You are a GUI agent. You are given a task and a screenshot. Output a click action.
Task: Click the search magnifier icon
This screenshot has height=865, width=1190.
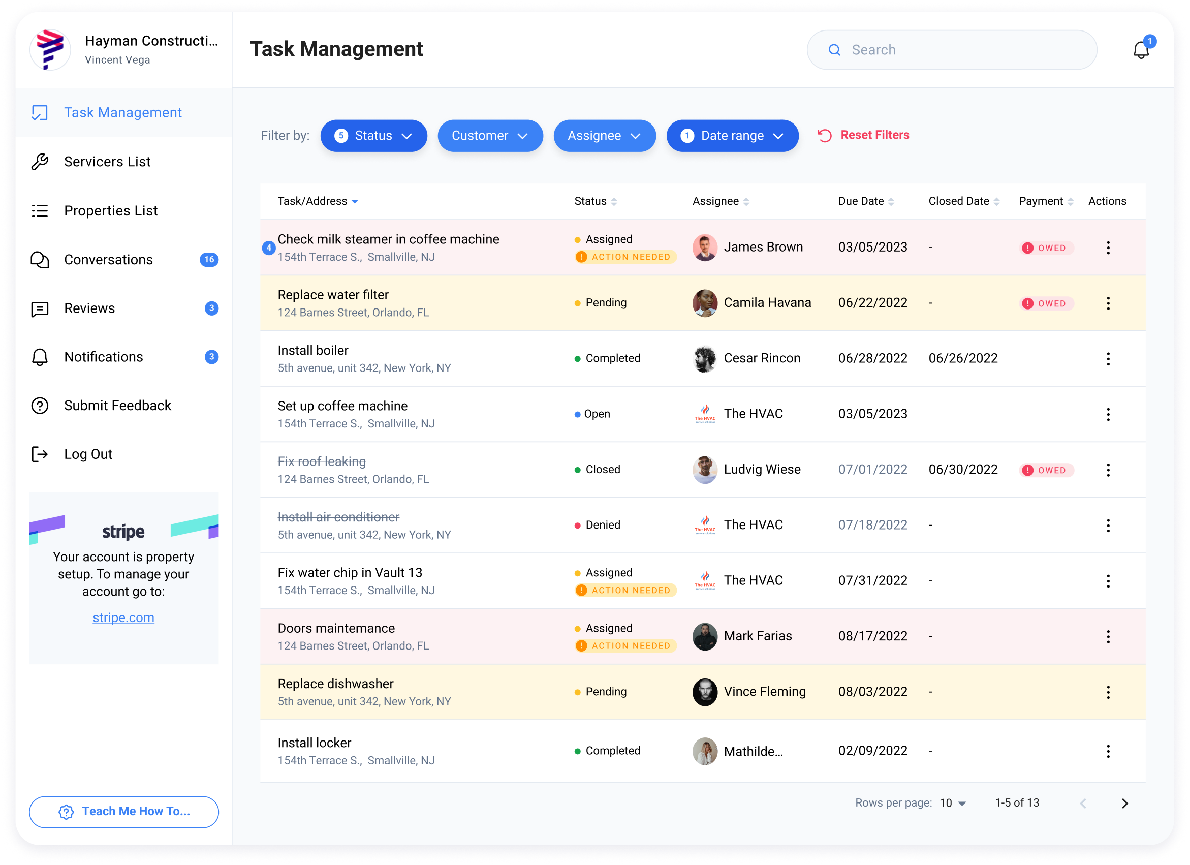pos(834,50)
